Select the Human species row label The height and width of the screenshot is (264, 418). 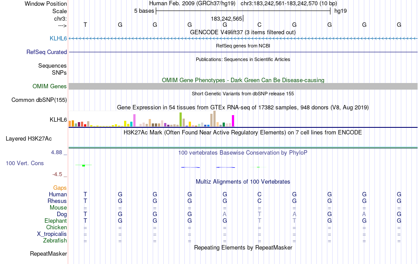(58, 195)
